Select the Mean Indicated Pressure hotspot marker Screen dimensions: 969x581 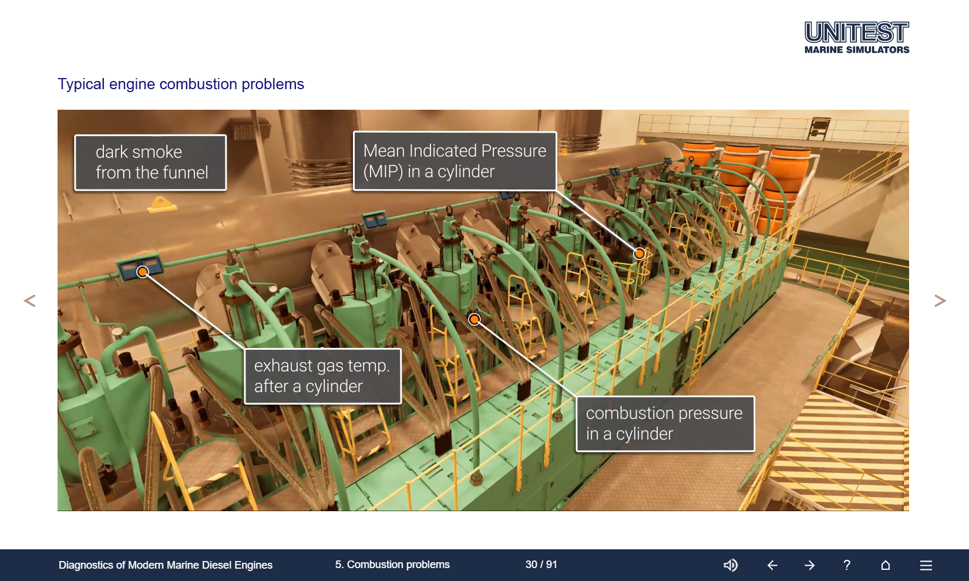click(x=639, y=254)
